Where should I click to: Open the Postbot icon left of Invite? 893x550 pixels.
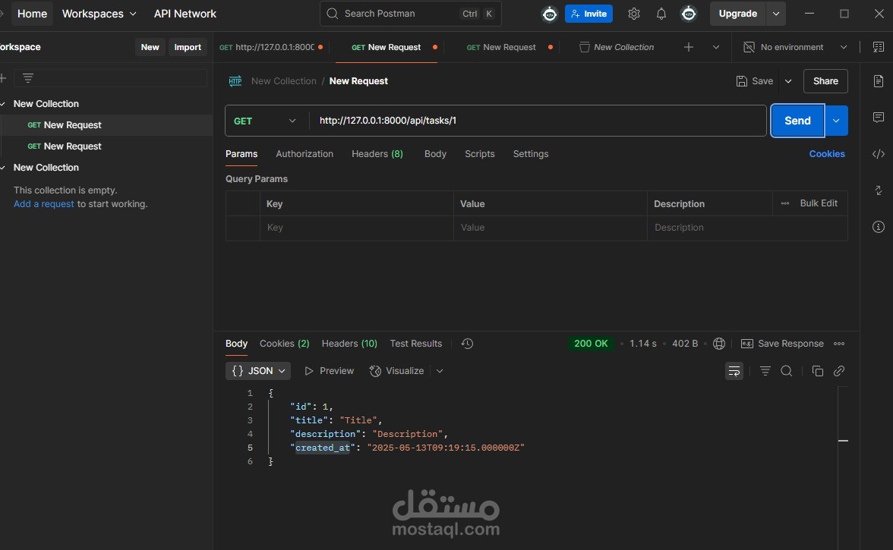click(x=550, y=14)
